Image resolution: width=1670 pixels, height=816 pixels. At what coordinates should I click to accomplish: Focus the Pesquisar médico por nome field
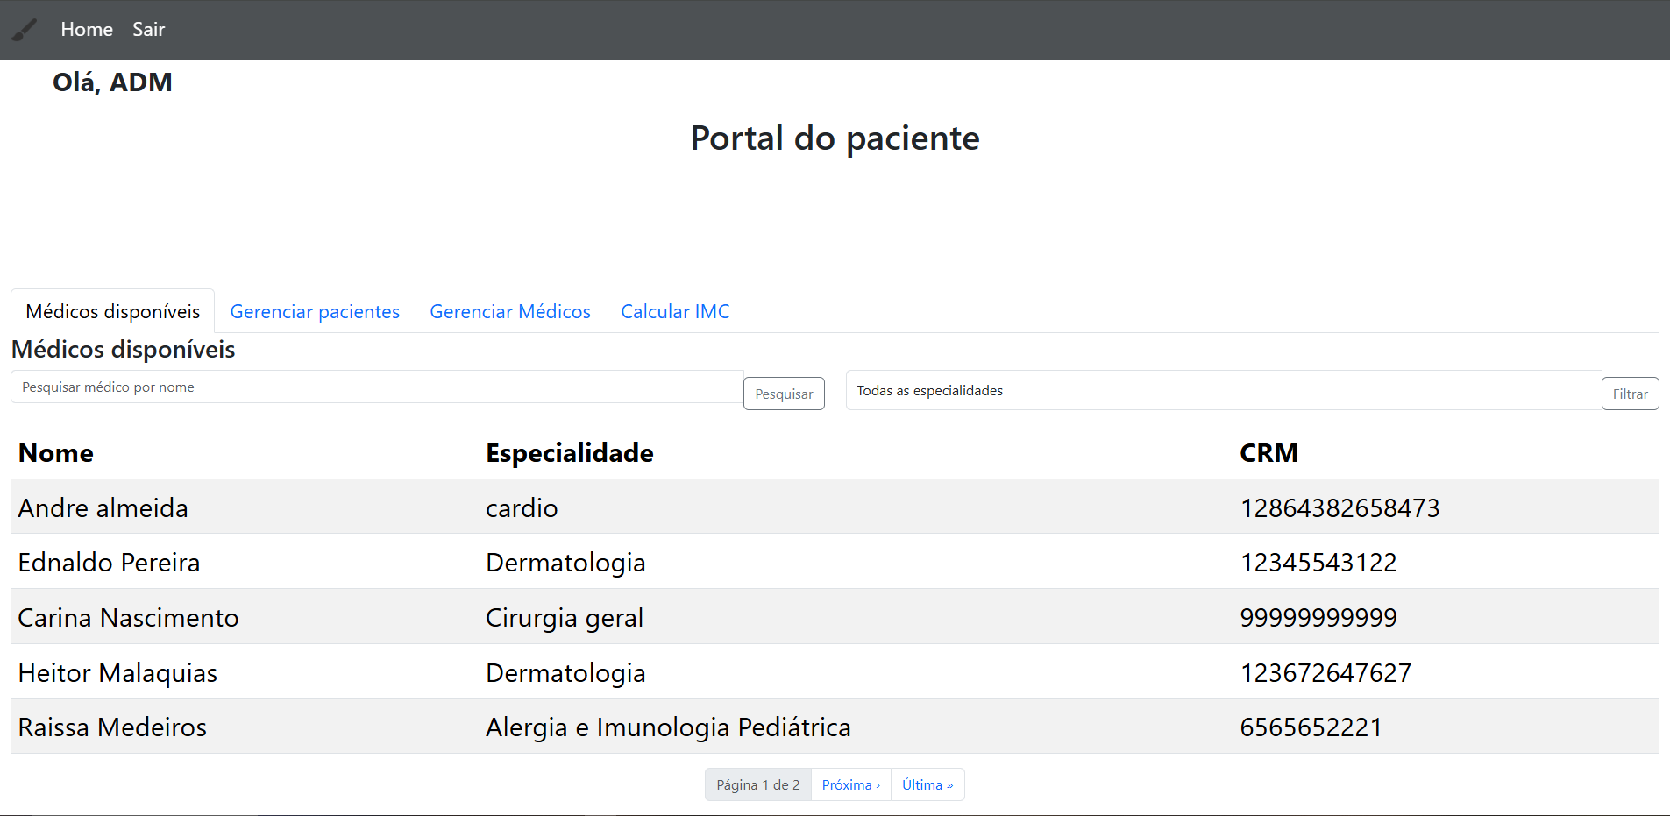point(377,387)
